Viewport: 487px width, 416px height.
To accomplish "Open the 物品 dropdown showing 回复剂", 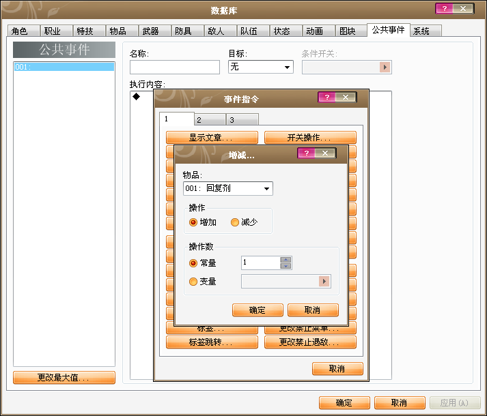I will point(228,188).
